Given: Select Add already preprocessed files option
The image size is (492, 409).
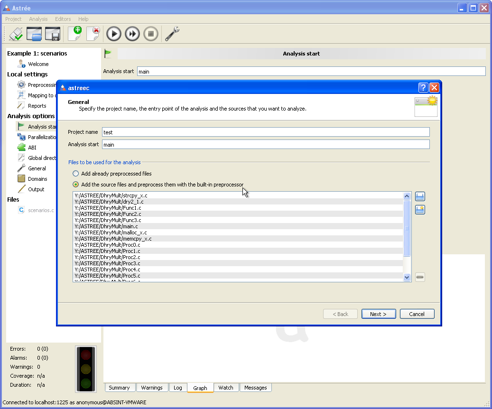Looking at the screenshot, I should pos(112,174).
